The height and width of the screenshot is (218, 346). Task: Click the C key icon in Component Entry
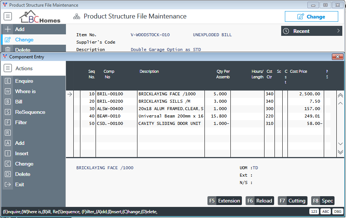point(8,164)
